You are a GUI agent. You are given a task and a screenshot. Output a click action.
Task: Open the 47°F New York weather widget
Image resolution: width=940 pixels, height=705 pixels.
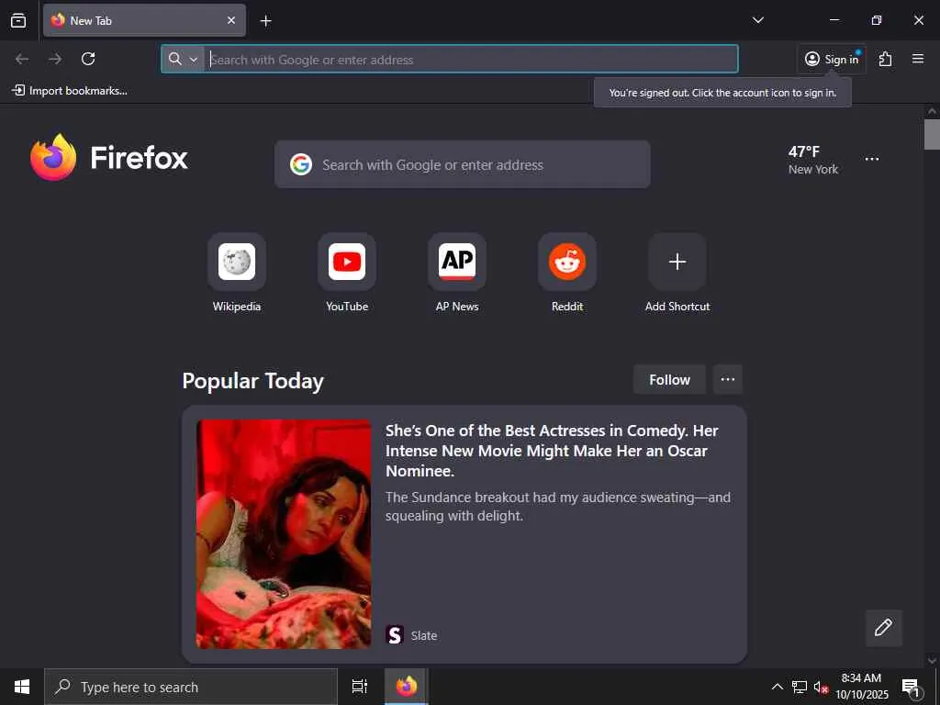point(813,160)
